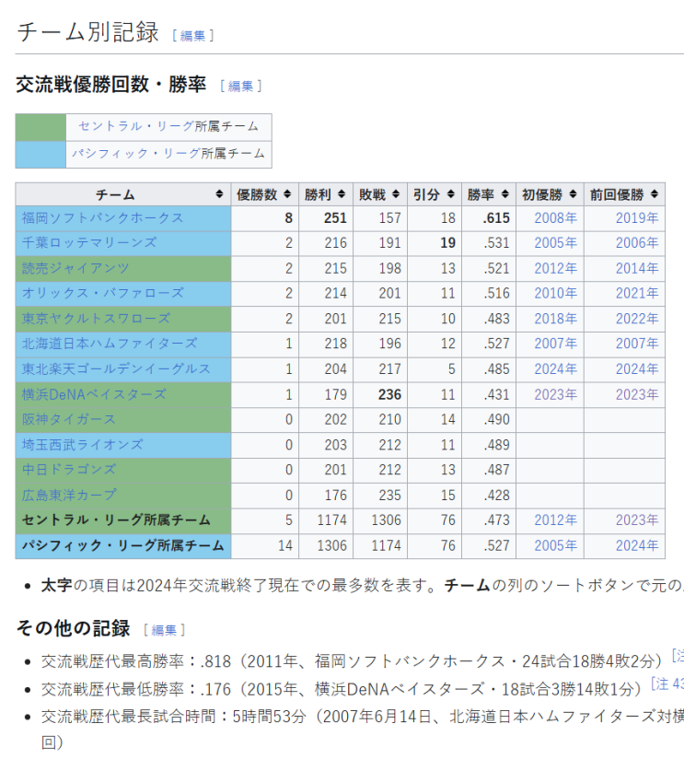The image size is (684, 759).
Task: Select 交流戦歴代最長試合時間 record line
Action: (363, 729)
